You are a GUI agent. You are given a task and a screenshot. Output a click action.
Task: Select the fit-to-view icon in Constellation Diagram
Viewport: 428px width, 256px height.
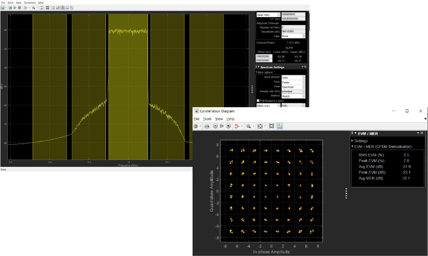coord(259,126)
